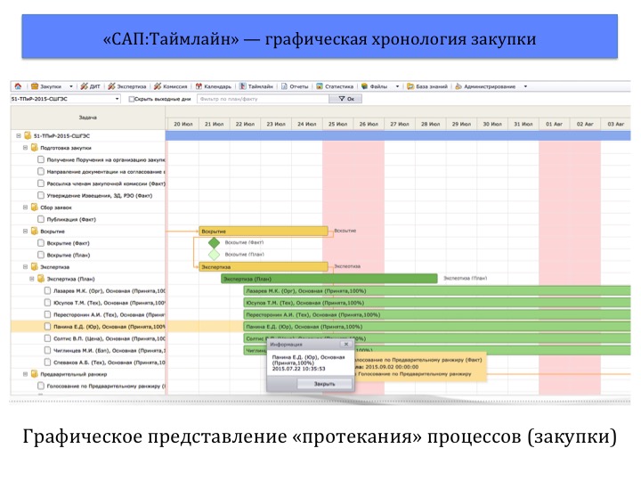Open the Home icon in toolbar
The height and width of the screenshot is (481, 641).
pyautogui.click(x=18, y=86)
